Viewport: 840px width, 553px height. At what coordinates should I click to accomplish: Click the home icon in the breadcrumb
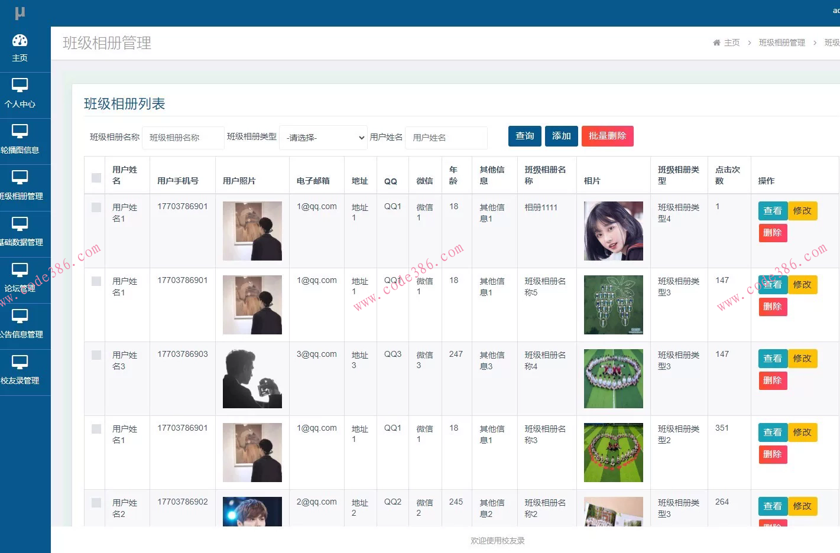[716, 42]
